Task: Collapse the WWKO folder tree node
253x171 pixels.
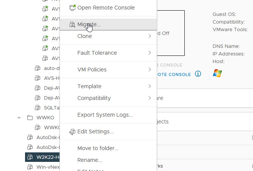Action: (19, 118)
